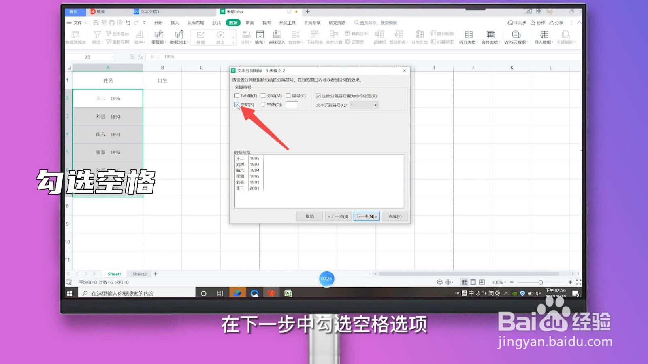
Task: Click the 导入数据 import data icon
Action: click(x=544, y=35)
